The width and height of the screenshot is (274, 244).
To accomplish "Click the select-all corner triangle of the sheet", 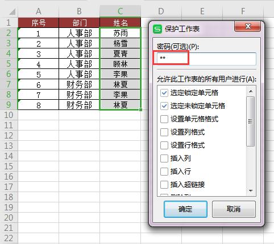I will (13, 12).
